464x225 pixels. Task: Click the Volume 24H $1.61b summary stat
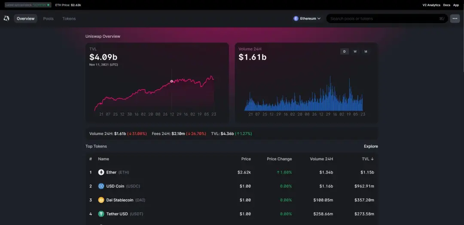118,133
